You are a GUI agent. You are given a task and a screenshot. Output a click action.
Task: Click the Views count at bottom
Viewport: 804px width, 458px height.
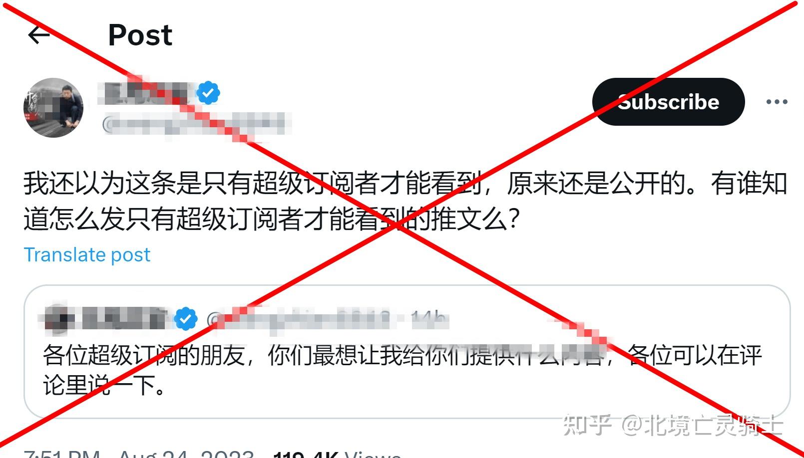(x=337, y=453)
